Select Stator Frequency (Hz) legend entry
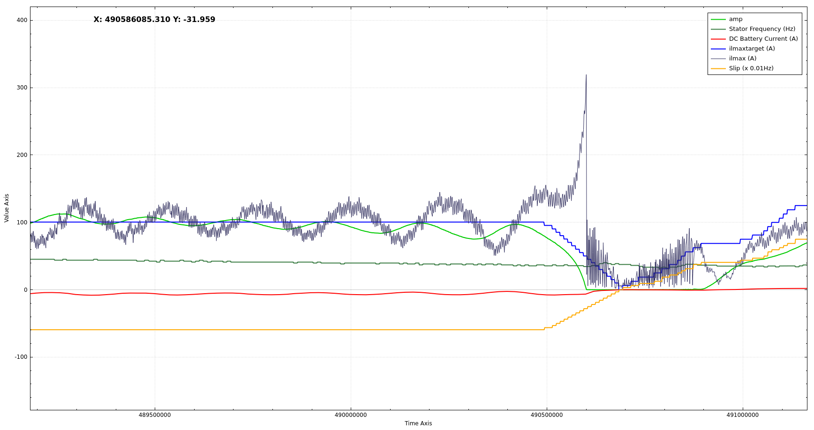The width and height of the screenshot is (814, 430). [762, 29]
